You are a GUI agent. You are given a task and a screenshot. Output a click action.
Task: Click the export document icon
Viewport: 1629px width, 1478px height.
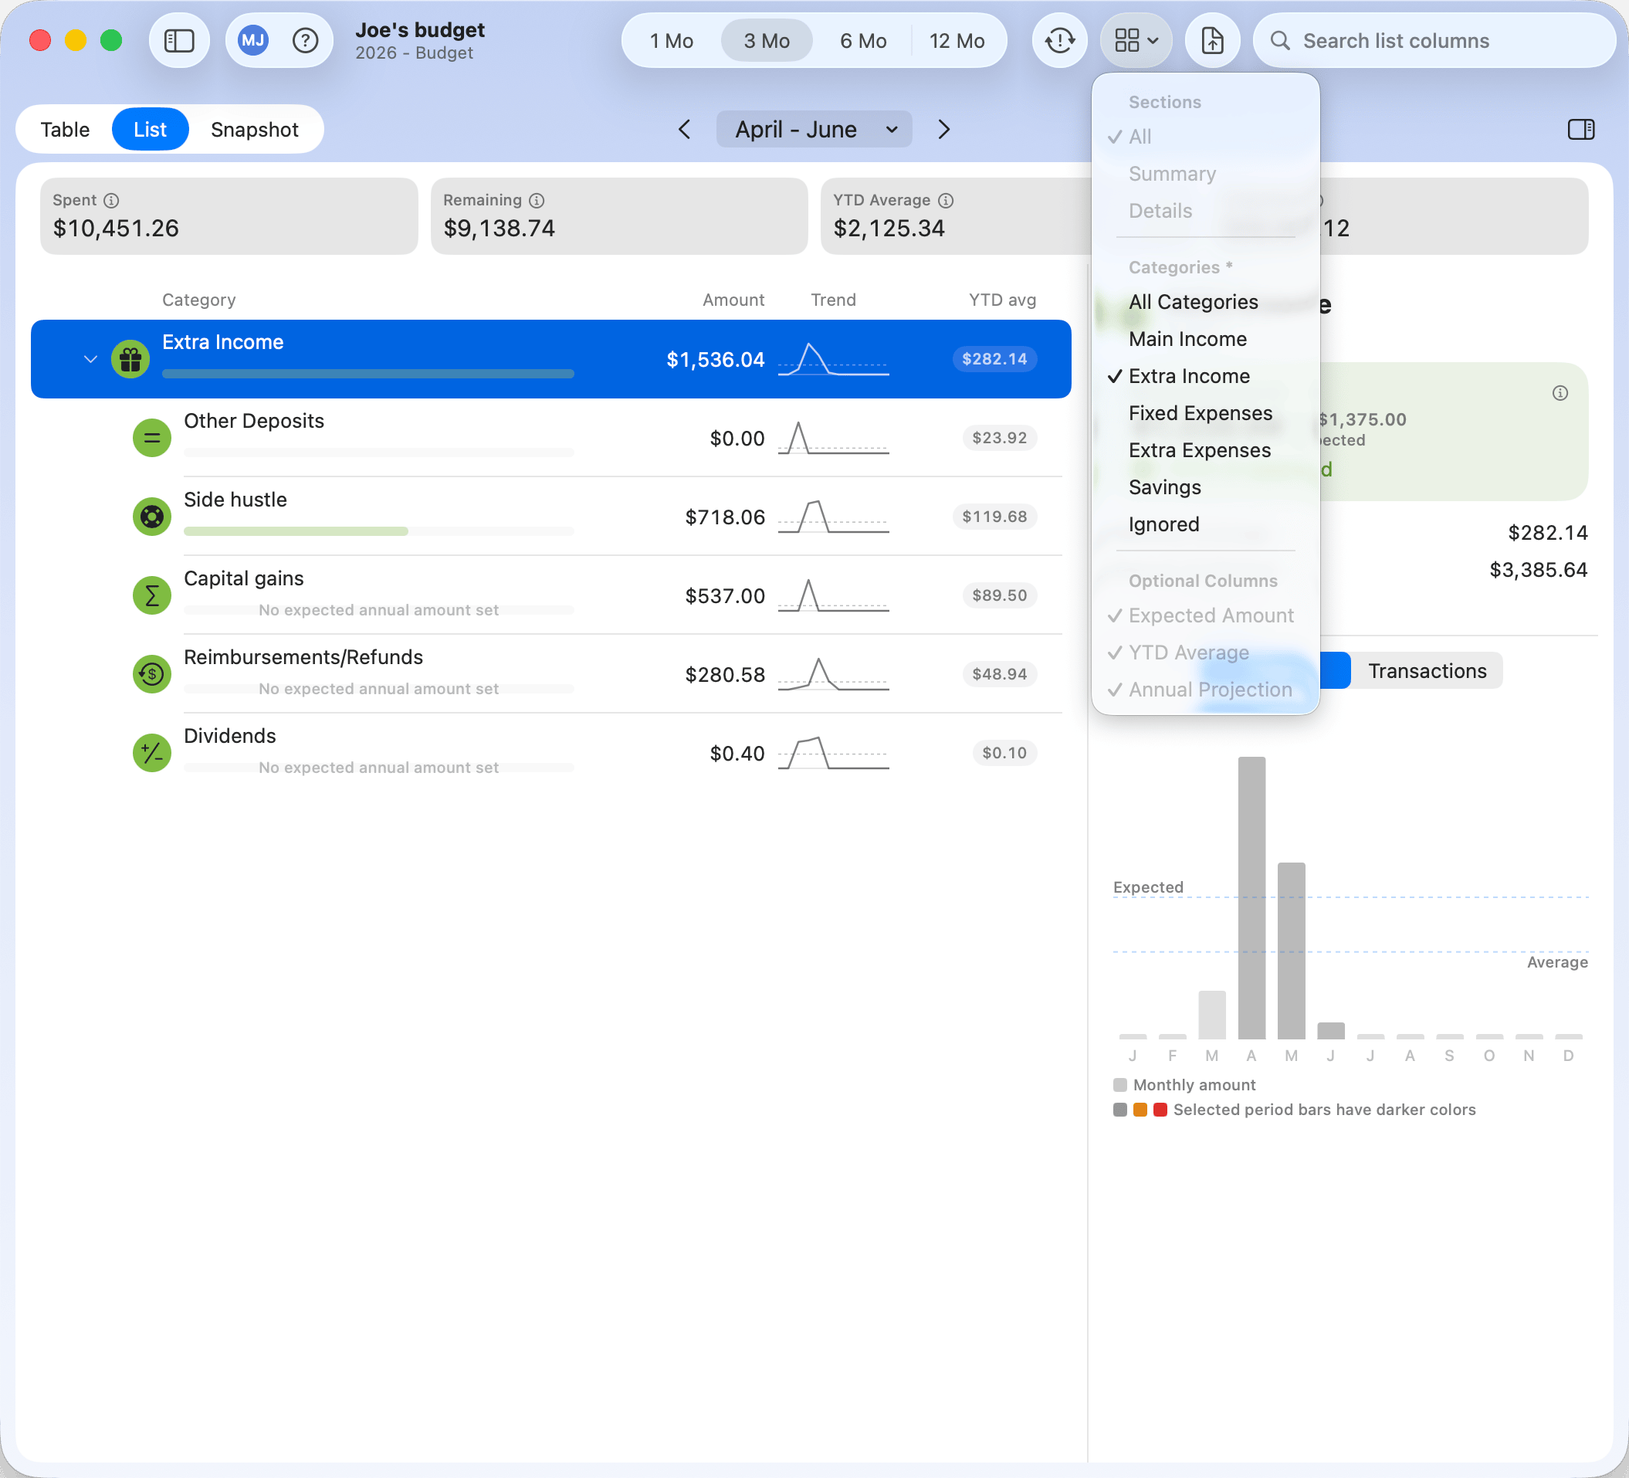point(1212,40)
